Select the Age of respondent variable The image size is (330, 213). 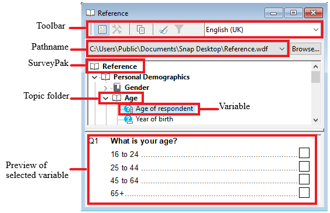click(164, 109)
